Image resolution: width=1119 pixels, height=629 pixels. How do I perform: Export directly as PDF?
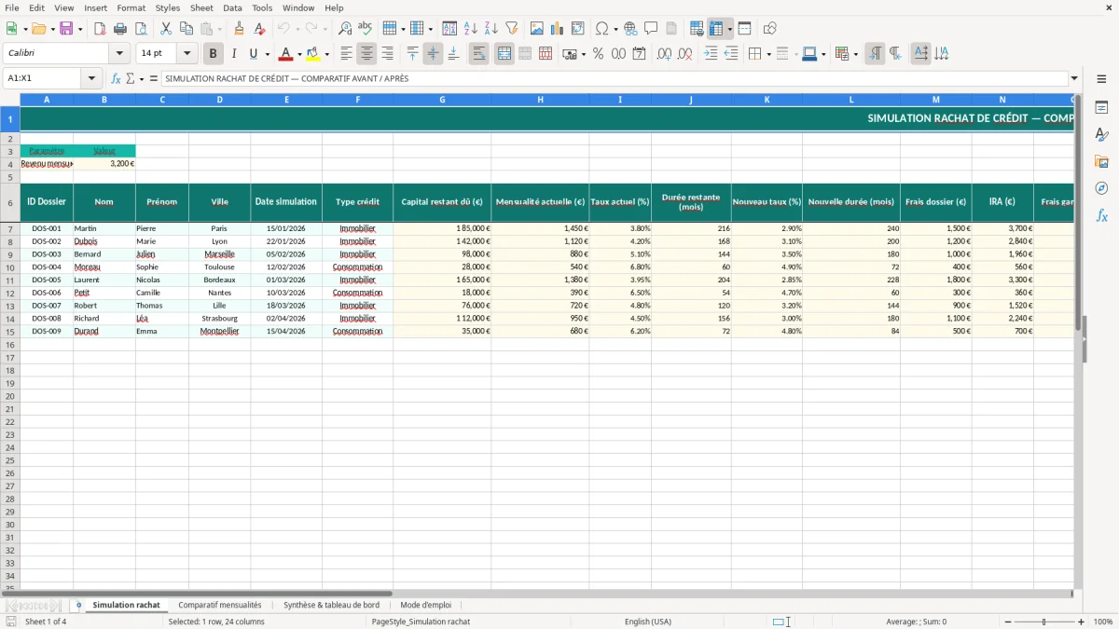pos(100,29)
